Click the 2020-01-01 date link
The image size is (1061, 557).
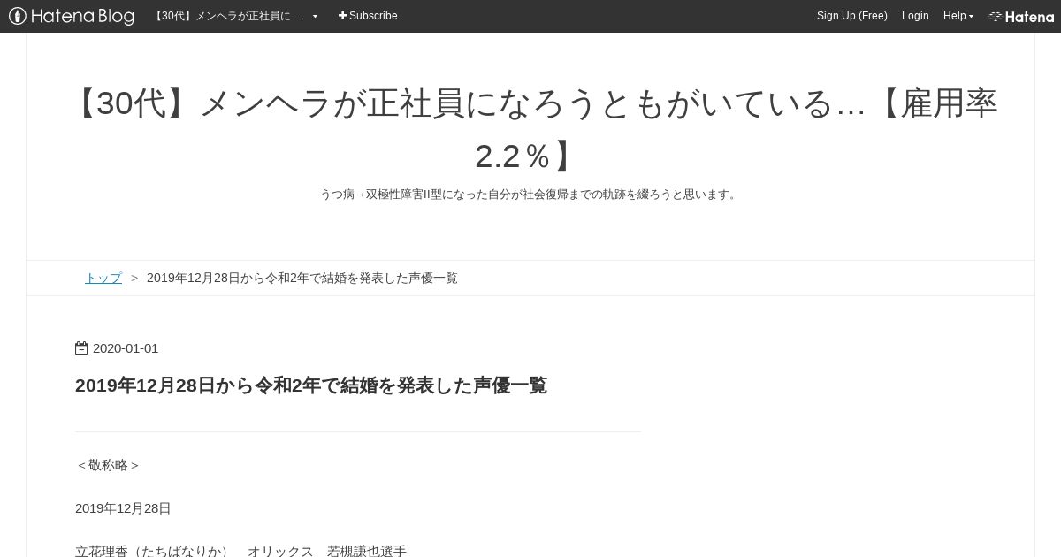coord(126,348)
